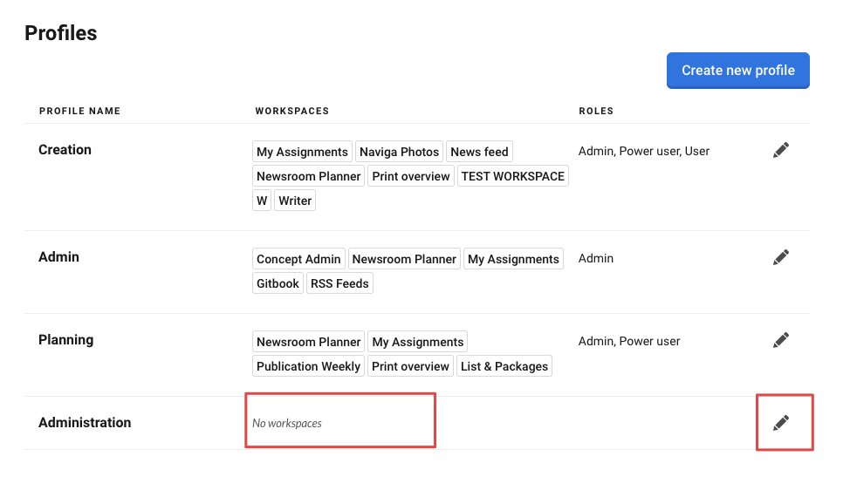The width and height of the screenshot is (850, 497).
Task: Click Print overview tag in Planning row
Action: (410, 366)
